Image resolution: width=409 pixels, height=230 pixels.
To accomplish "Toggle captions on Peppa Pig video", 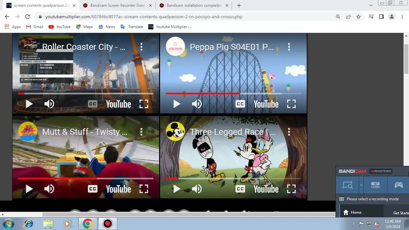I will pos(240,104).
